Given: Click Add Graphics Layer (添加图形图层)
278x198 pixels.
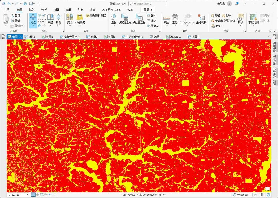Looking at the screenshot, I should click(x=96, y=16).
